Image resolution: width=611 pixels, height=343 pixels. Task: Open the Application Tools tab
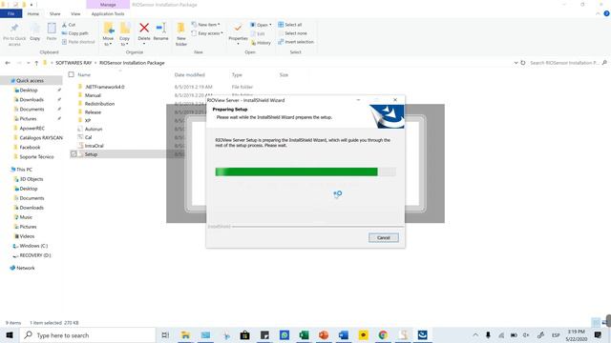(x=108, y=13)
